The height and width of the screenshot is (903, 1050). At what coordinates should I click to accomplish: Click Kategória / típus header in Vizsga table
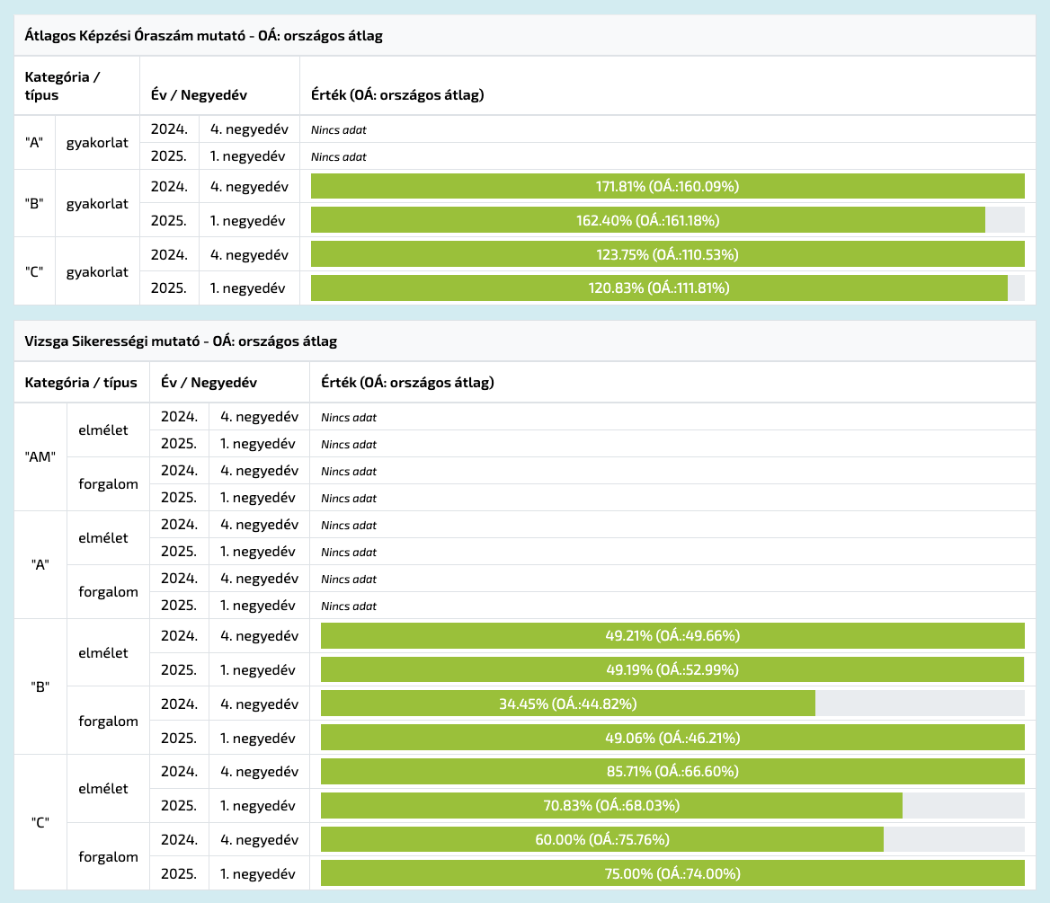pos(81,383)
